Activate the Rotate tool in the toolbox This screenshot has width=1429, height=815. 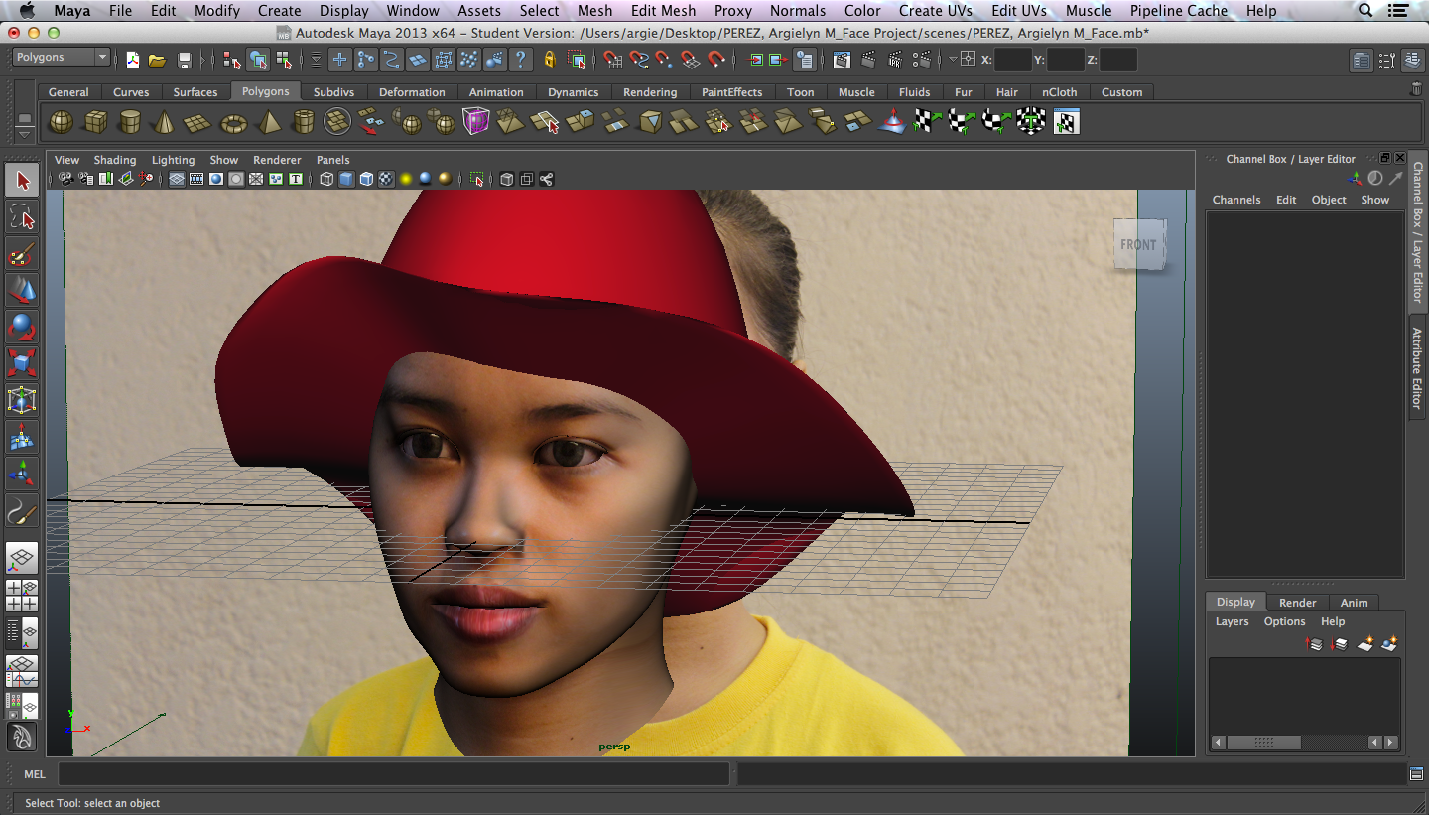coord(22,327)
